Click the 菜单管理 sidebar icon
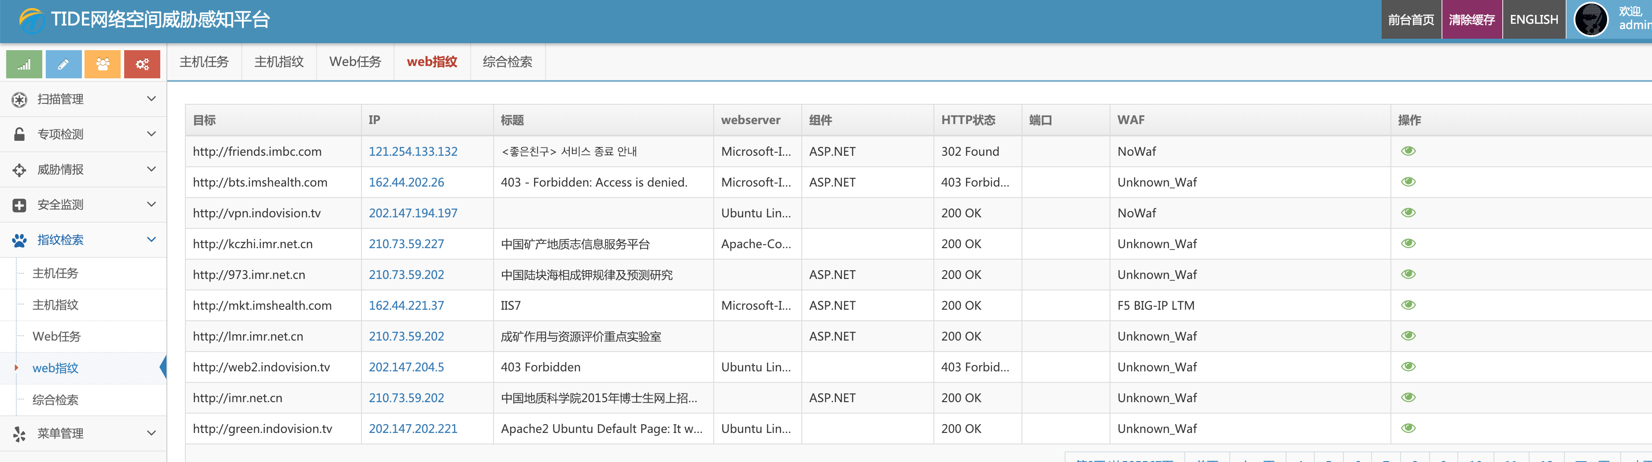 tap(19, 434)
